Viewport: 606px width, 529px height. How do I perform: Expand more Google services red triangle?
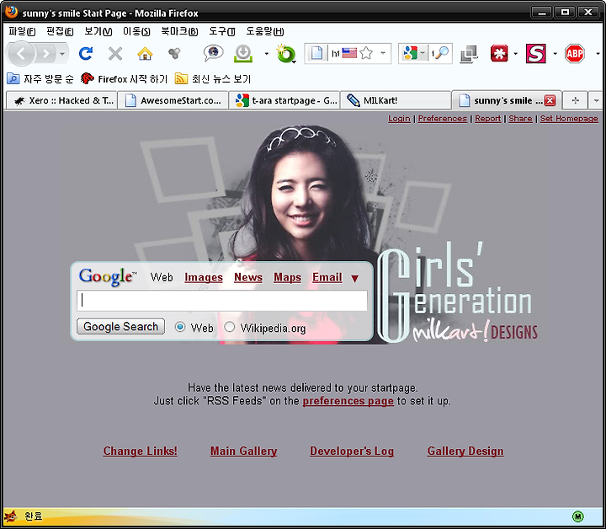[x=355, y=278]
